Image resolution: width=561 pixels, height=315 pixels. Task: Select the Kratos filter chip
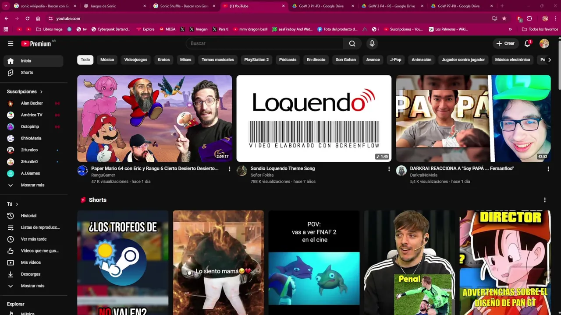163,59
